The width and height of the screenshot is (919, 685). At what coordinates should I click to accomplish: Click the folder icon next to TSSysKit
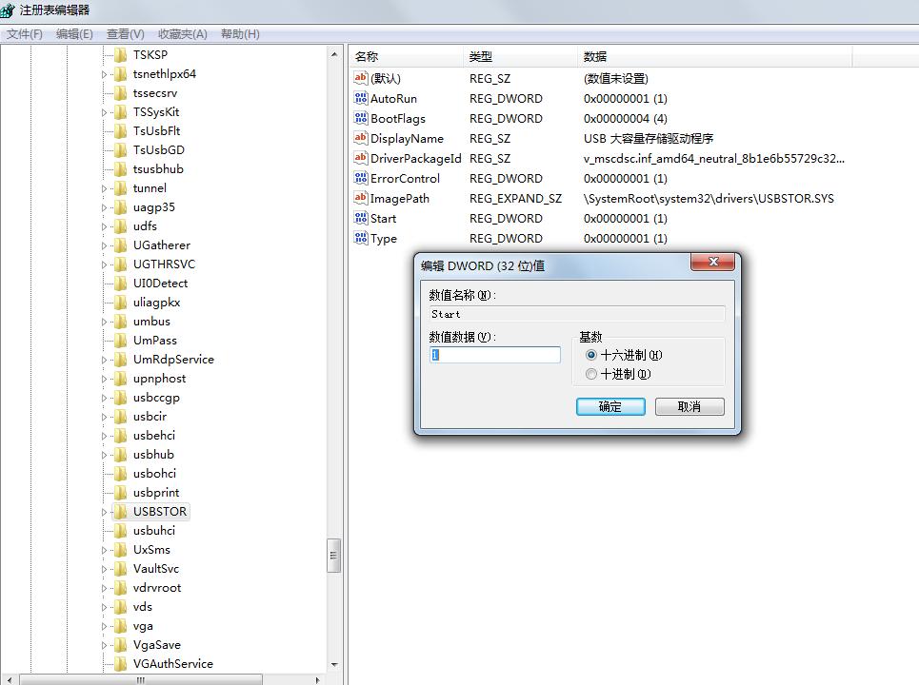[x=121, y=112]
